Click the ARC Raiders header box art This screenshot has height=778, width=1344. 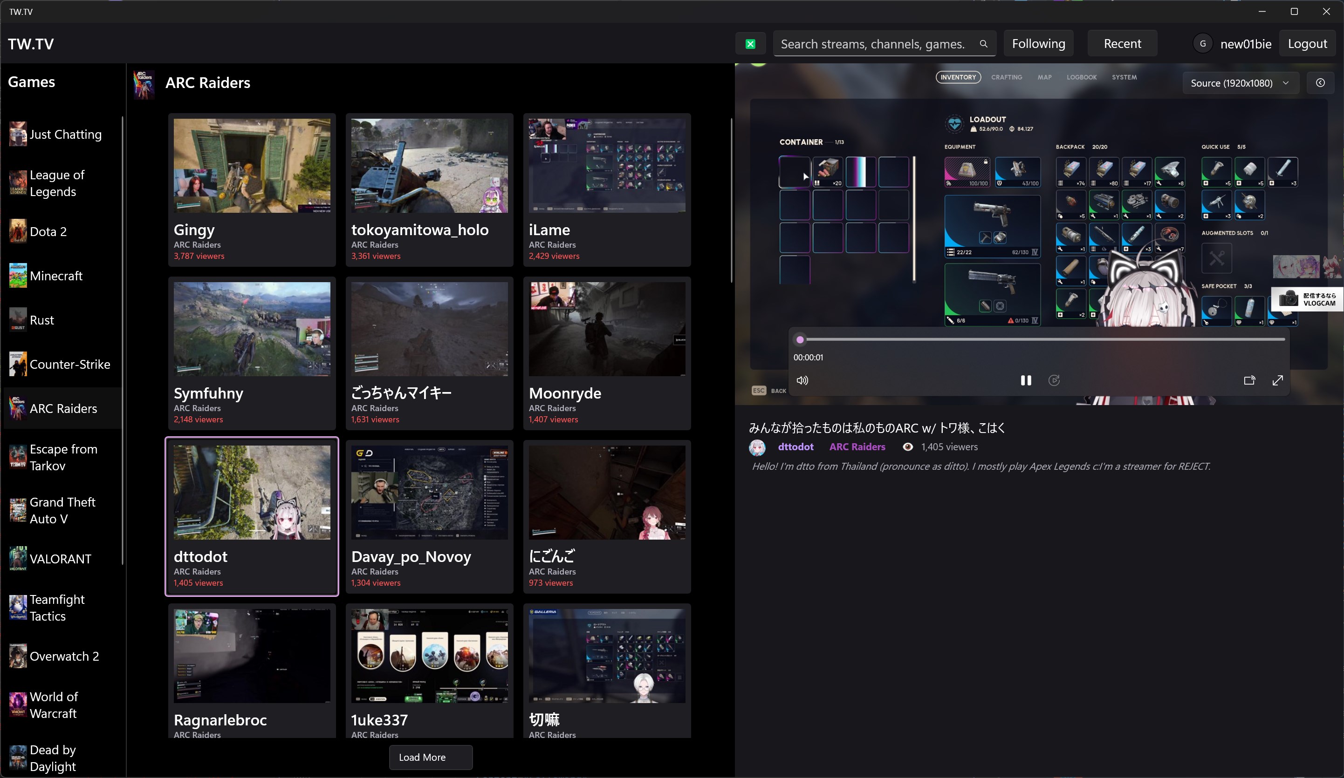click(144, 85)
